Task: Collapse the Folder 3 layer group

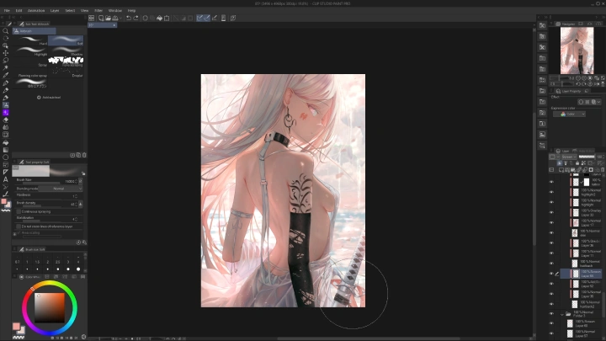Action: (562, 314)
